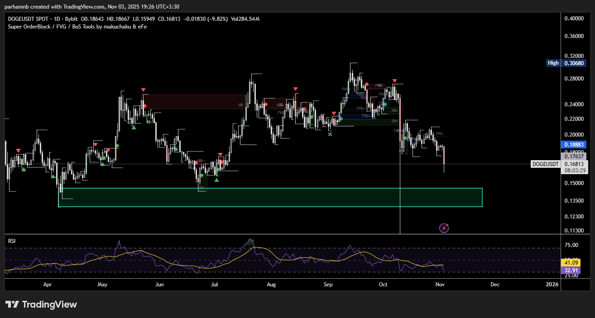
Task: Click the leftmost red down-triangle signal marker
Action: pos(18,150)
